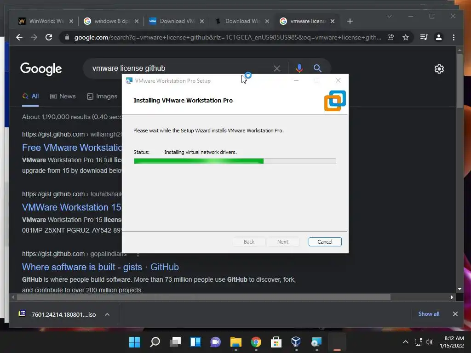Click Chrome's forward navigation arrow
The width and height of the screenshot is (471, 353).
coord(34,37)
